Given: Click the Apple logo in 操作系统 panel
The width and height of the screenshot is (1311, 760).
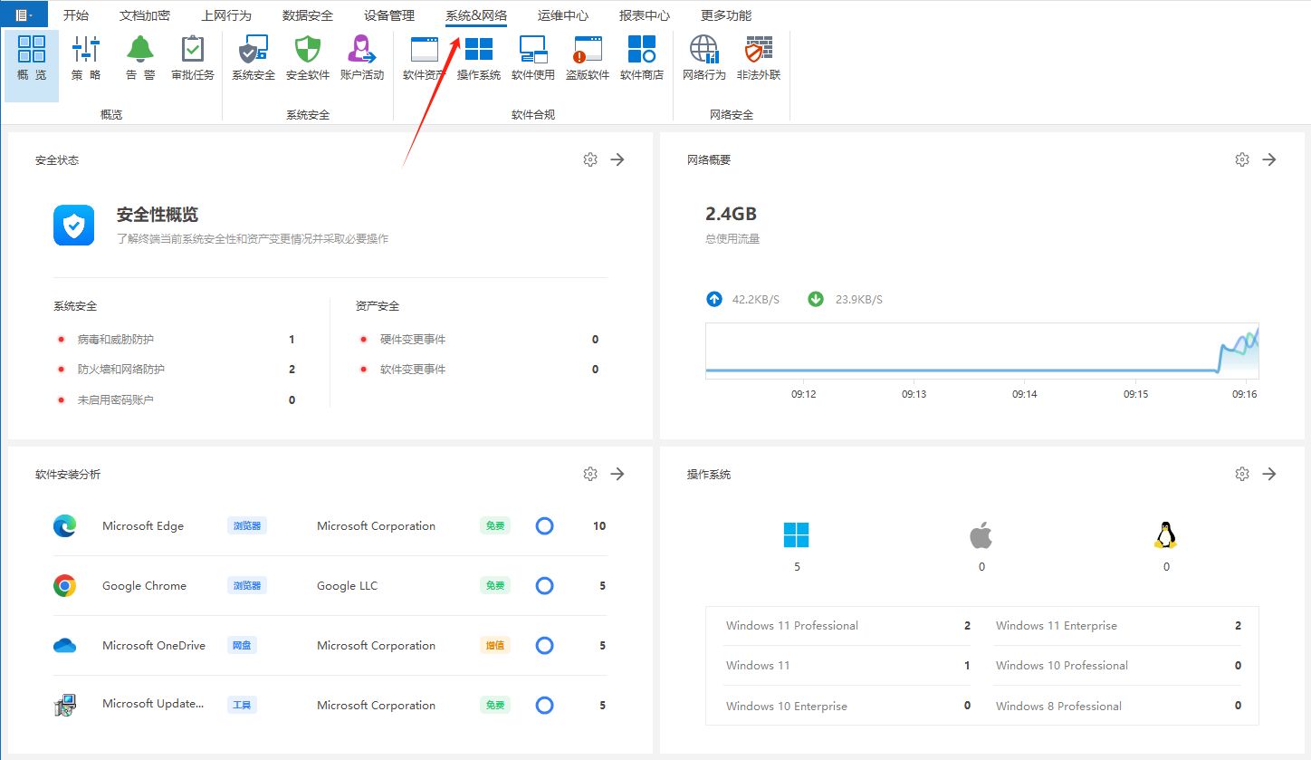Looking at the screenshot, I should click(981, 535).
